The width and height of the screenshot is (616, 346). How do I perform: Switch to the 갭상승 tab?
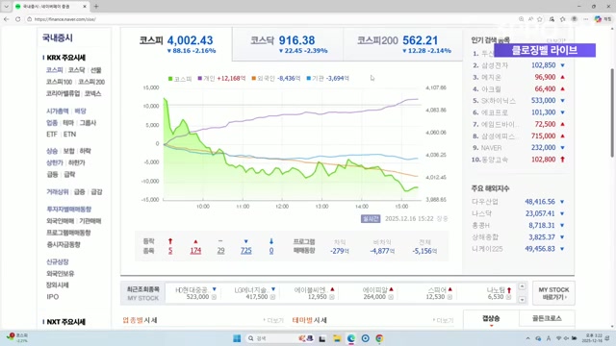(491, 318)
